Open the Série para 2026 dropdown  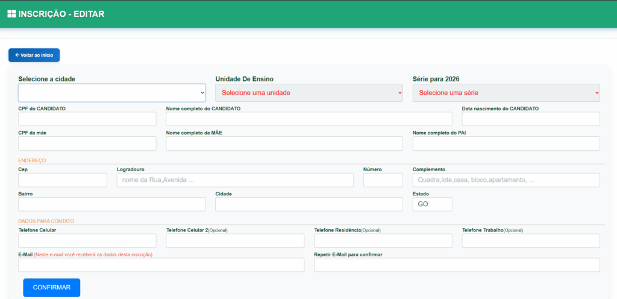(506, 93)
